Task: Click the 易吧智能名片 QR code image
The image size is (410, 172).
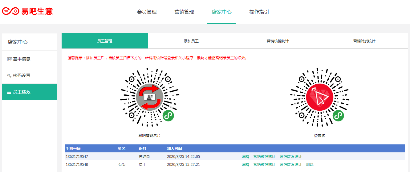Action: tap(150, 97)
